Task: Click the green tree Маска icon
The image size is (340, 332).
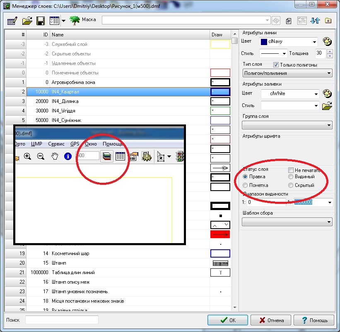Action: click(75, 20)
